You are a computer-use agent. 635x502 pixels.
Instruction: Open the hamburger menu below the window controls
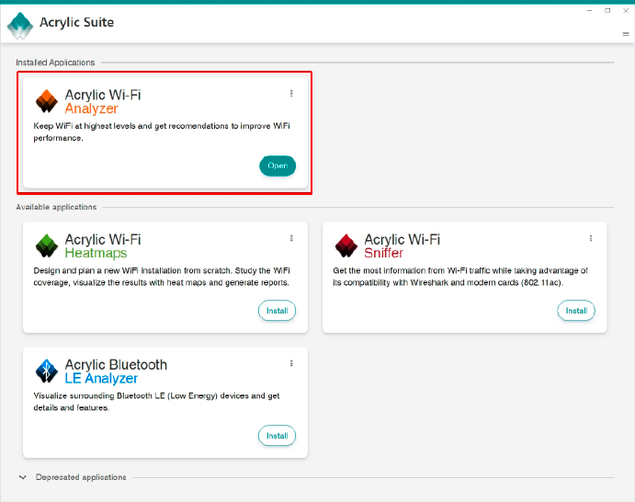[x=626, y=34]
